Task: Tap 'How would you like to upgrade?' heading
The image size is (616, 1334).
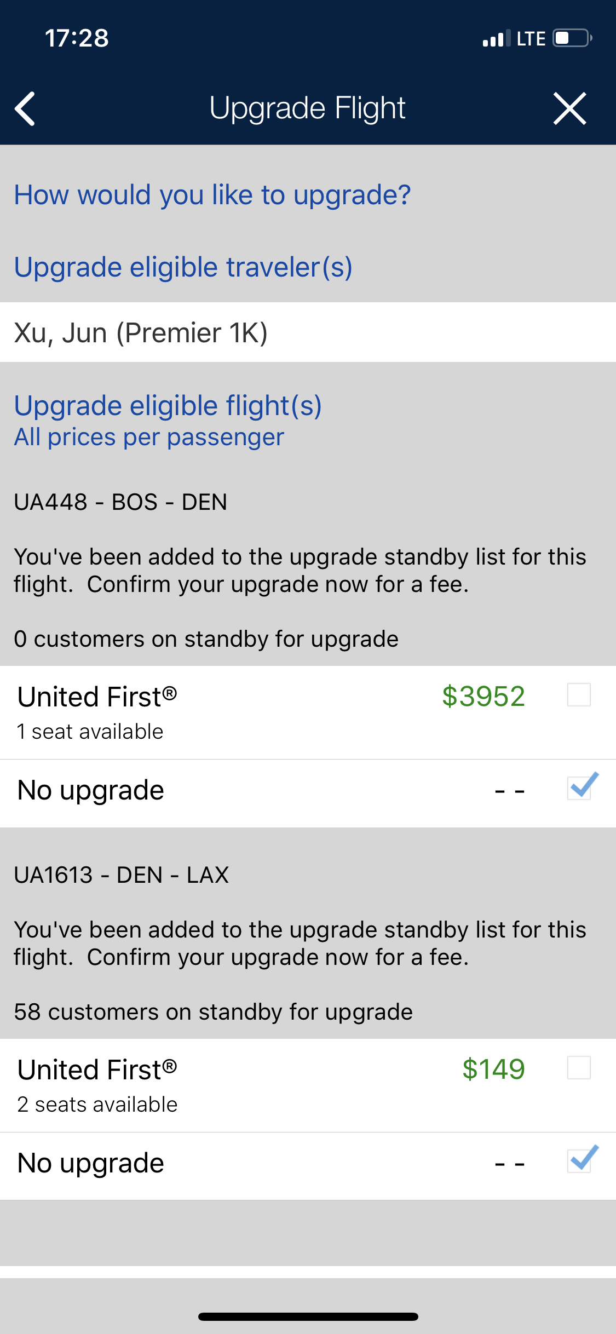Action: point(212,195)
